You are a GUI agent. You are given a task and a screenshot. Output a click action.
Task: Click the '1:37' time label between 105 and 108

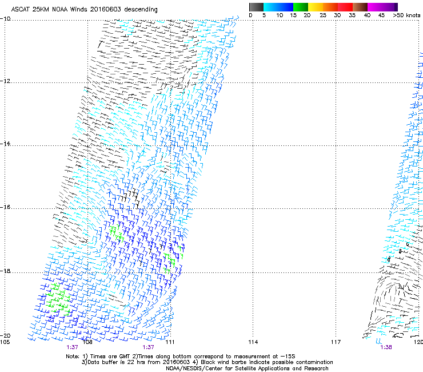(x=72, y=347)
